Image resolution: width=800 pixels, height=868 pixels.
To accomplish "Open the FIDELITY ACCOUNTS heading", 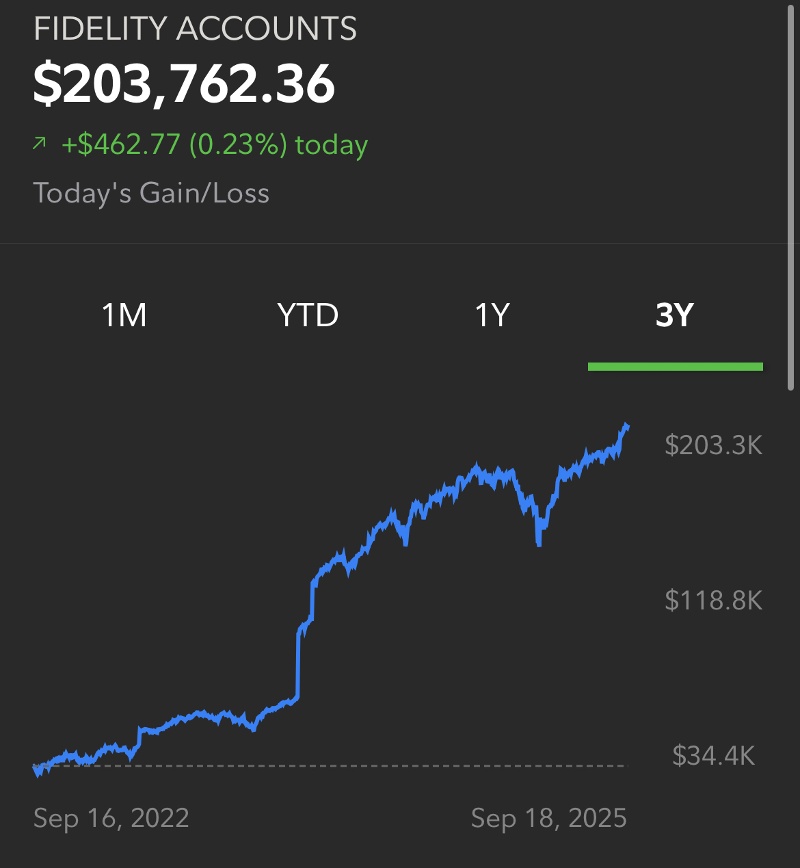I will click(195, 29).
